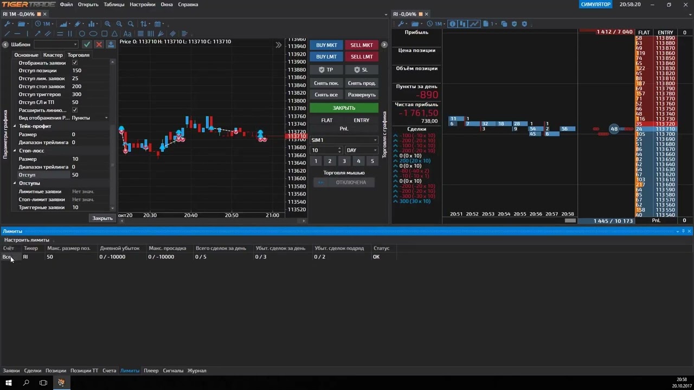Click the reset zoom magnifier

tap(131, 24)
